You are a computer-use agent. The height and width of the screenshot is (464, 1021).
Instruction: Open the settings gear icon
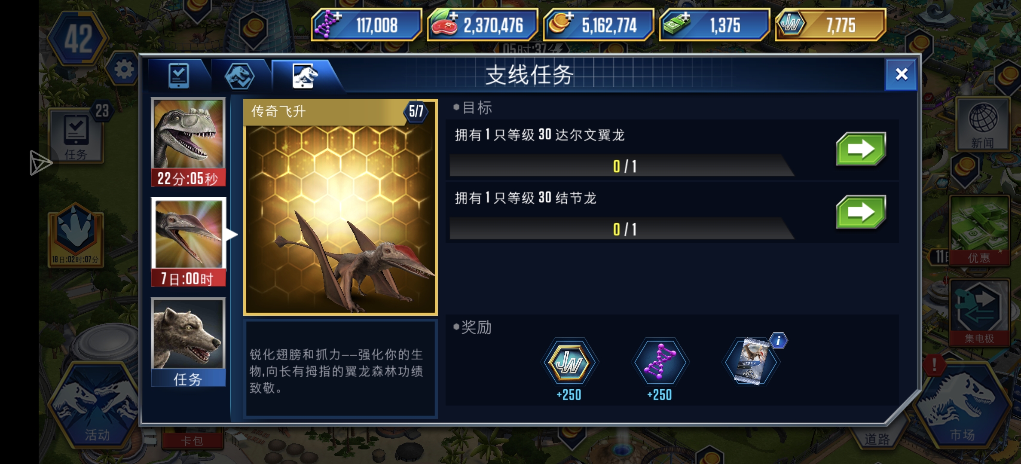tap(124, 69)
